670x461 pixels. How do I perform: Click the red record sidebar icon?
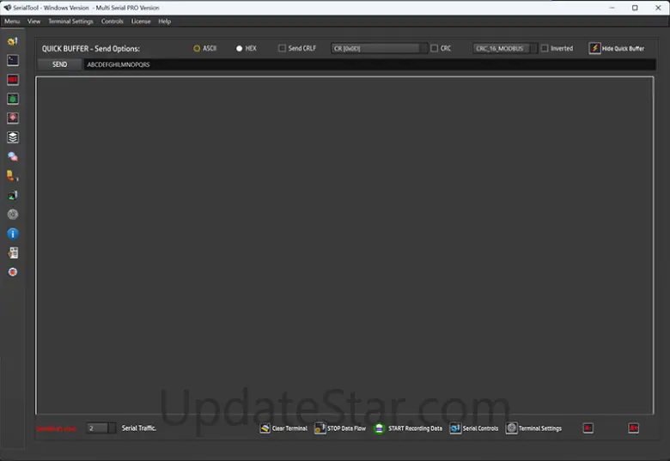[x=13, y=118]
